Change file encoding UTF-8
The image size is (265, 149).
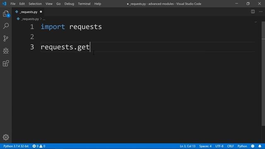pyautogui.click(x=219, y=146)
